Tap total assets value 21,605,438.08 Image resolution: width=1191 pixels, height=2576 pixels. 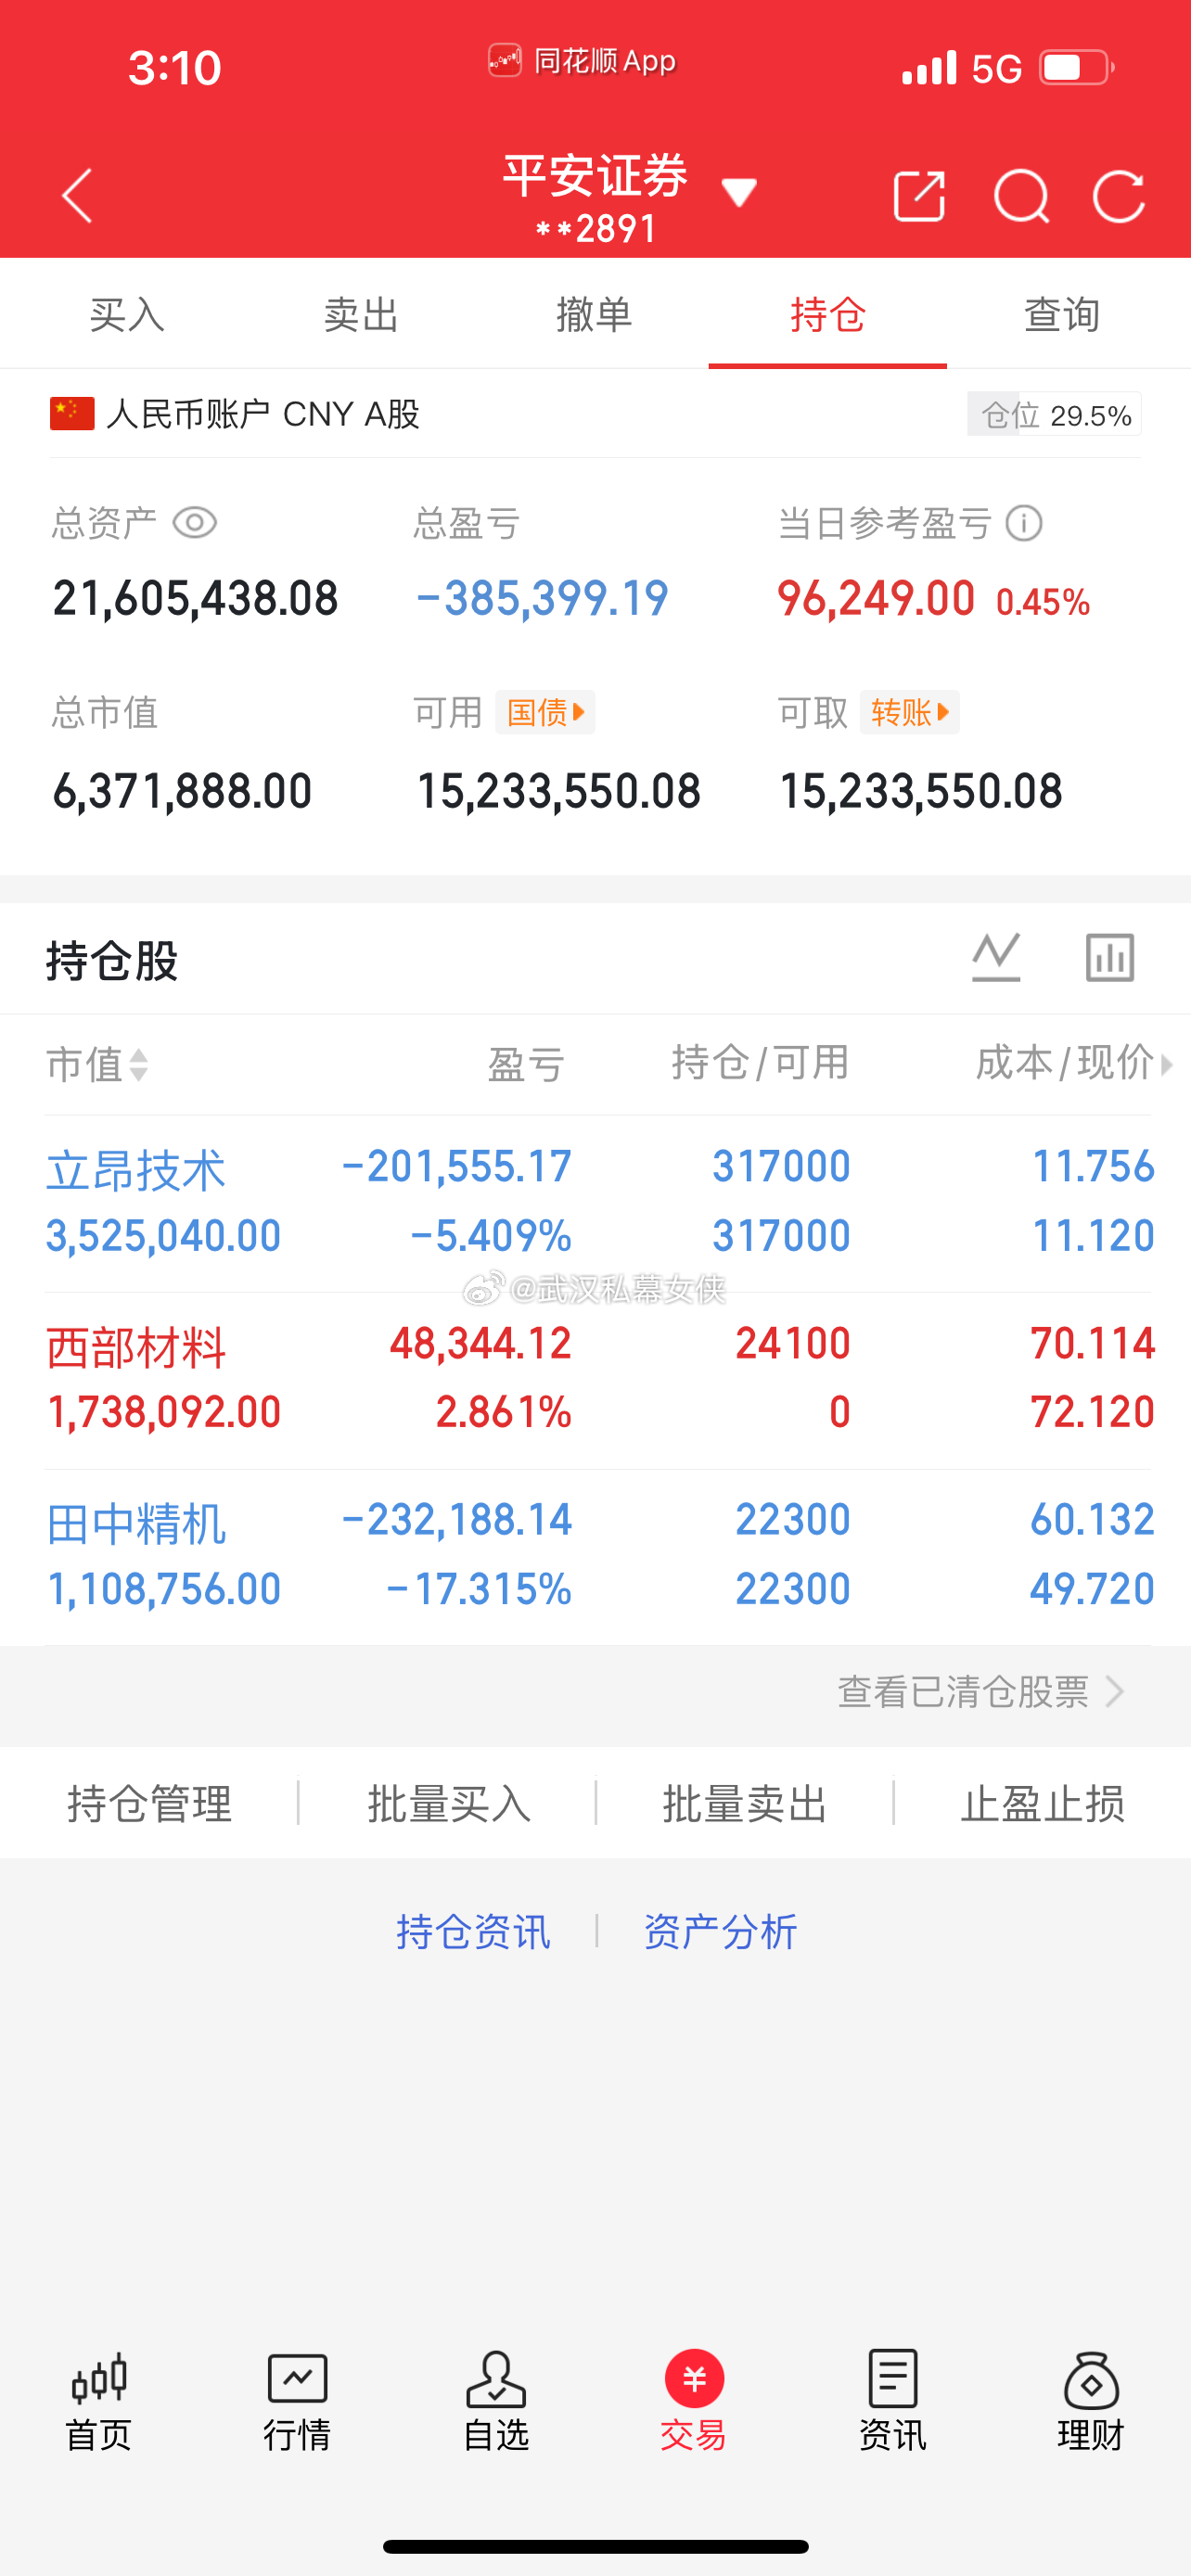(x=196, y=598)
